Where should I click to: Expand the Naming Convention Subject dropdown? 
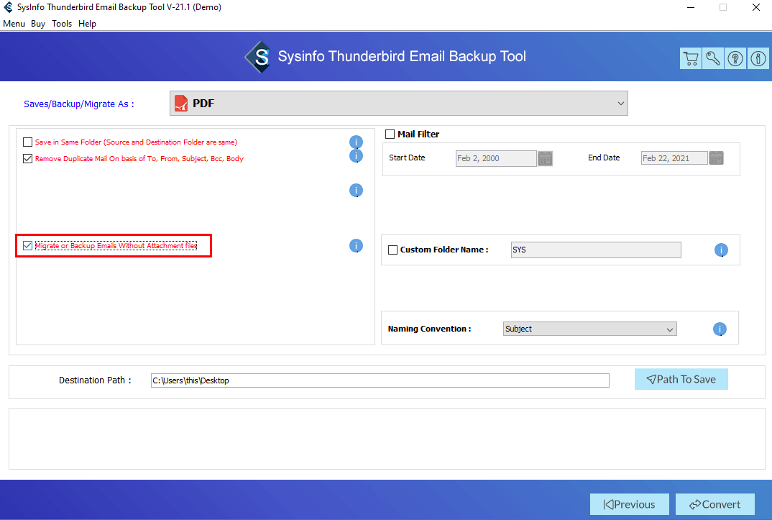click(x=590, y=329)
